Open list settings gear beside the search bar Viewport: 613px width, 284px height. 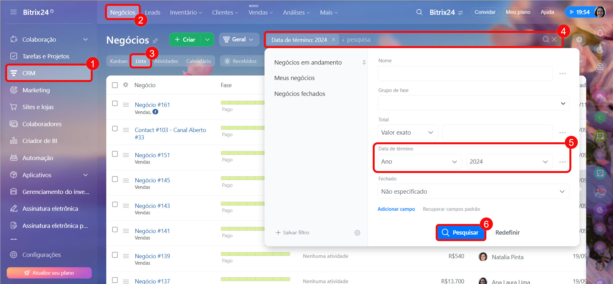pyautogui.click(x=579, y=39)
